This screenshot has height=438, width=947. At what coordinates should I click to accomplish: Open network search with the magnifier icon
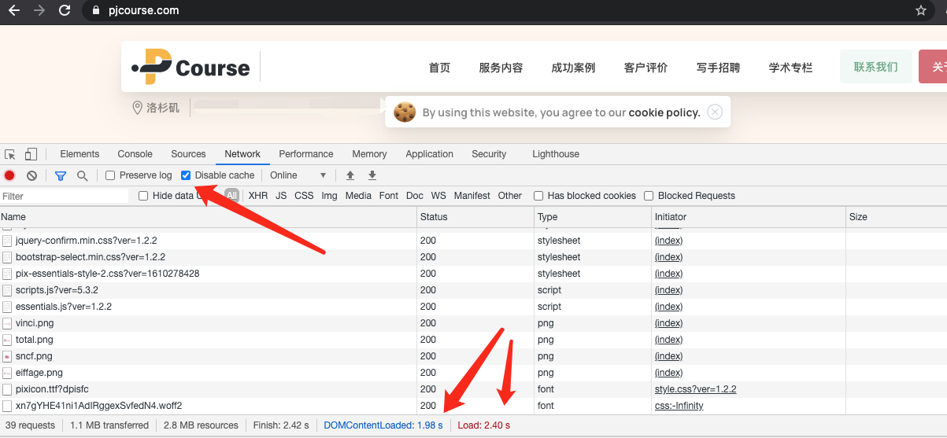(x=82, y=175)
